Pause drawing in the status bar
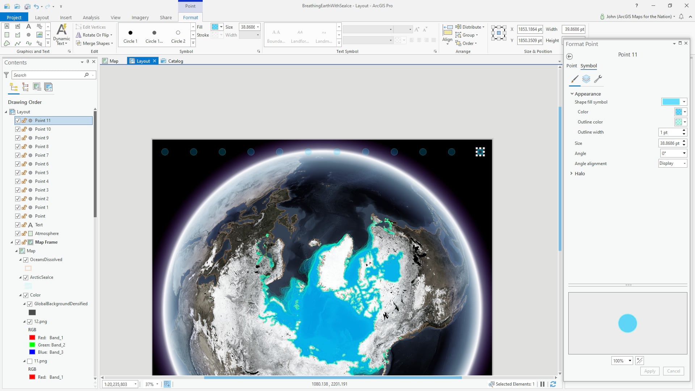695x391 pixels. [542, 384]
